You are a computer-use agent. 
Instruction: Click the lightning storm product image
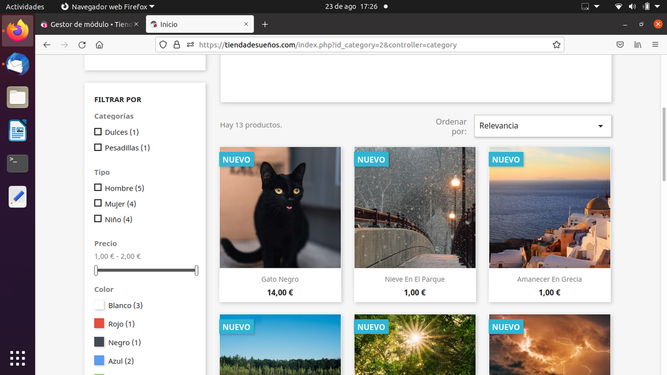550,345
